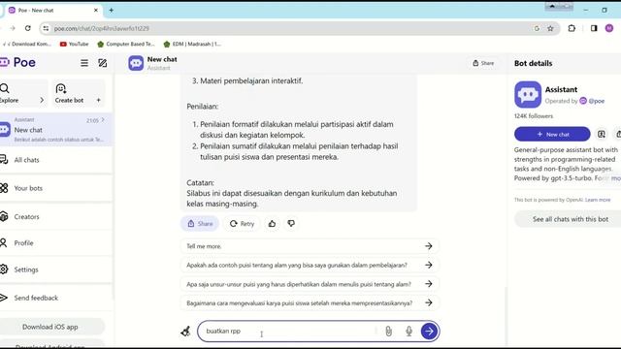Toggle the browser side panel icon
Viewport: 621px width, 349px height.
click(x=594, y=28)
